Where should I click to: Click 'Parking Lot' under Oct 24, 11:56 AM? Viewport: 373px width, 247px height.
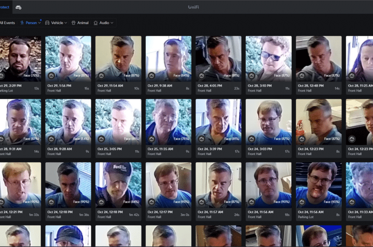tap(306, 217)
